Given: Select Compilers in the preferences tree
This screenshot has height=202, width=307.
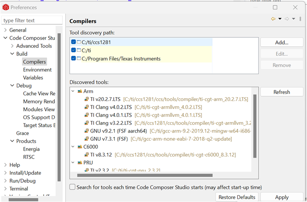Looking at the screenshot, I should [35, 62].
